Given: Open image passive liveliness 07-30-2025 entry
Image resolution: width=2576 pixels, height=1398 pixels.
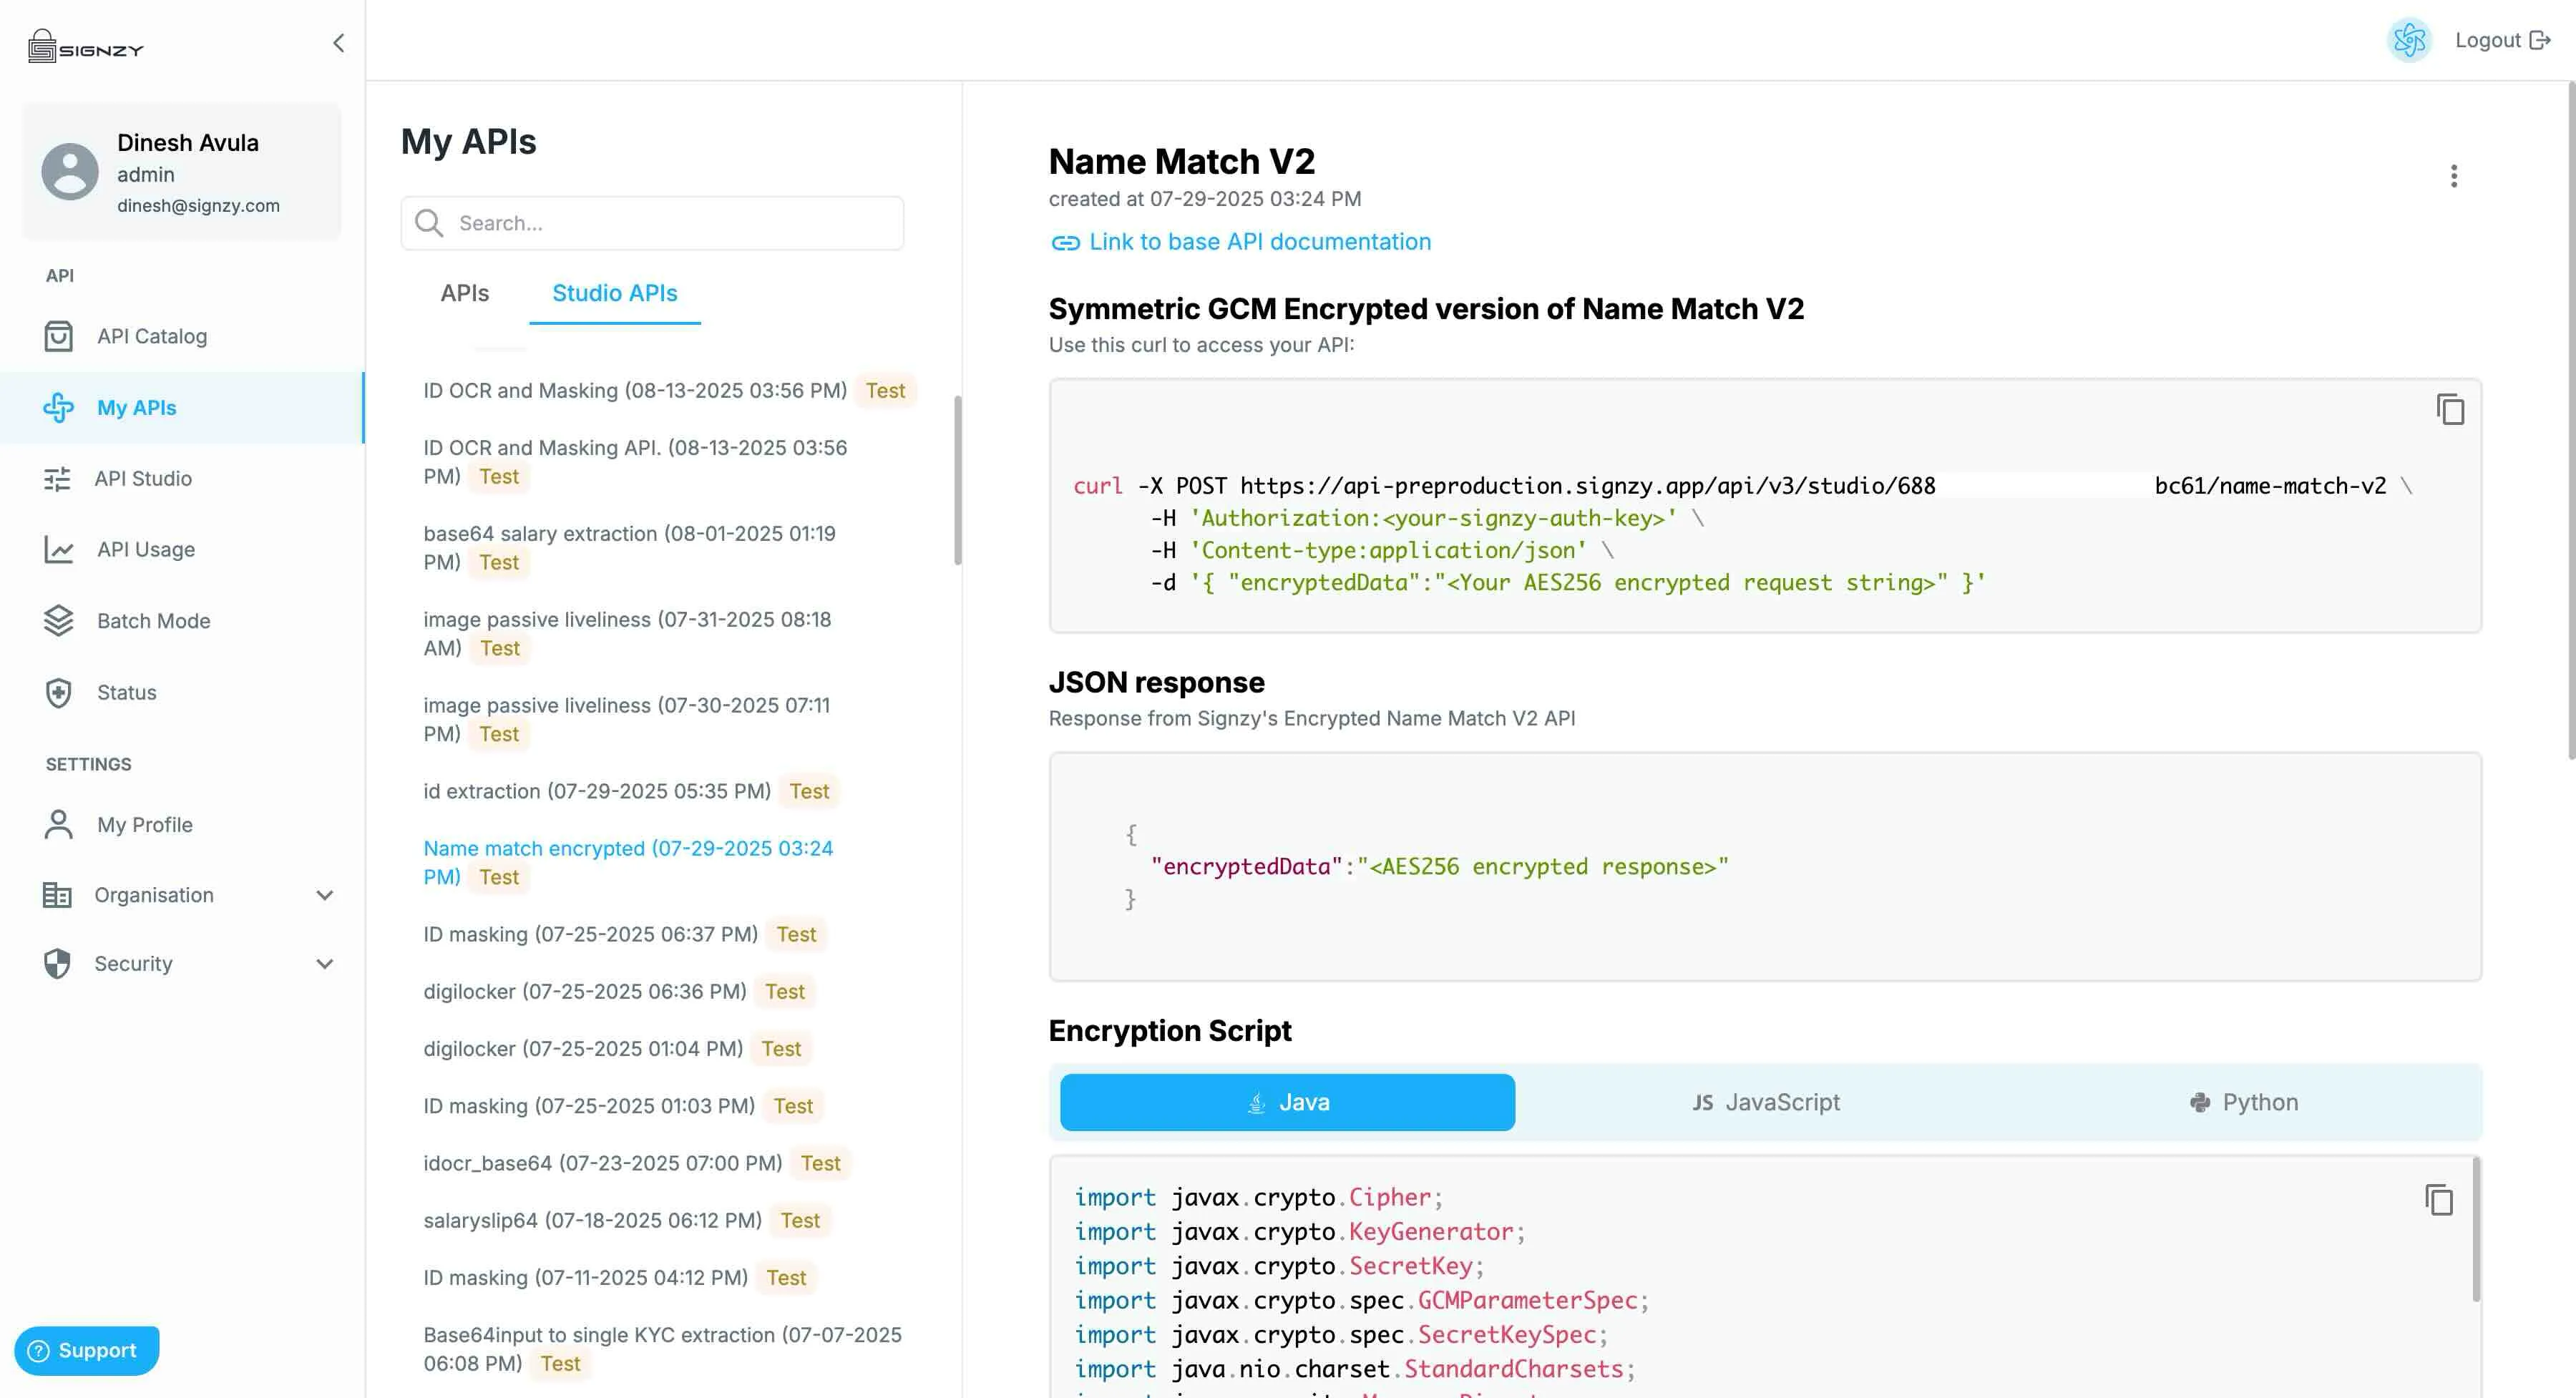Looking at the screenshot, I should [627, 719].
